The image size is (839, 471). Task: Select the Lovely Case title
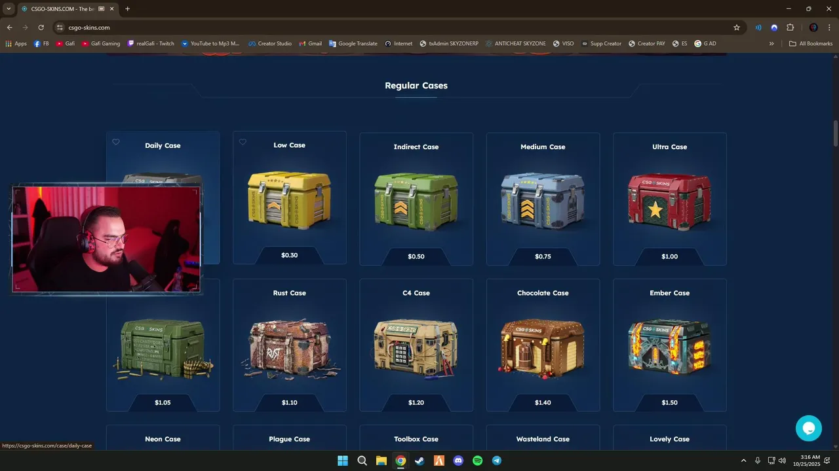(x=669, y=439)
